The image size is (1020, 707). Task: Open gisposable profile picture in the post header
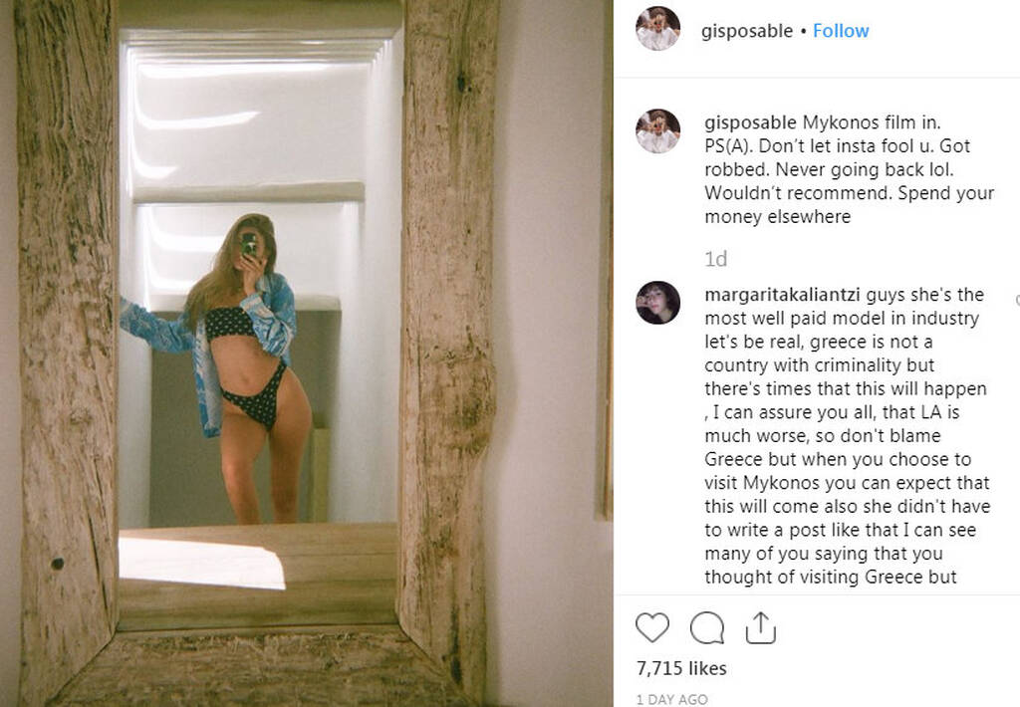pos(657,29)
